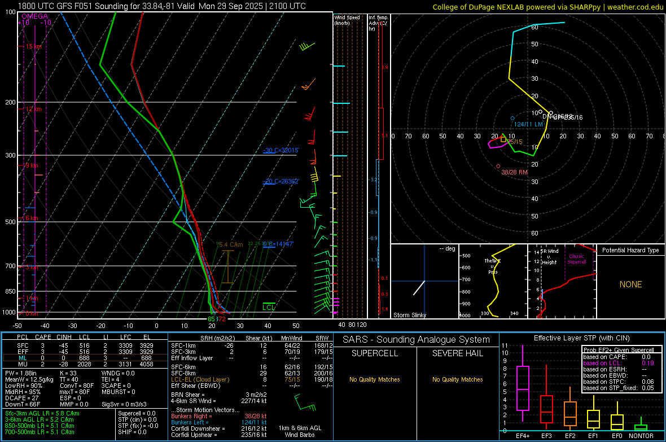Click the sounding title with valid time
Viewport: 666px width, 442px height.
pos(162,6)
